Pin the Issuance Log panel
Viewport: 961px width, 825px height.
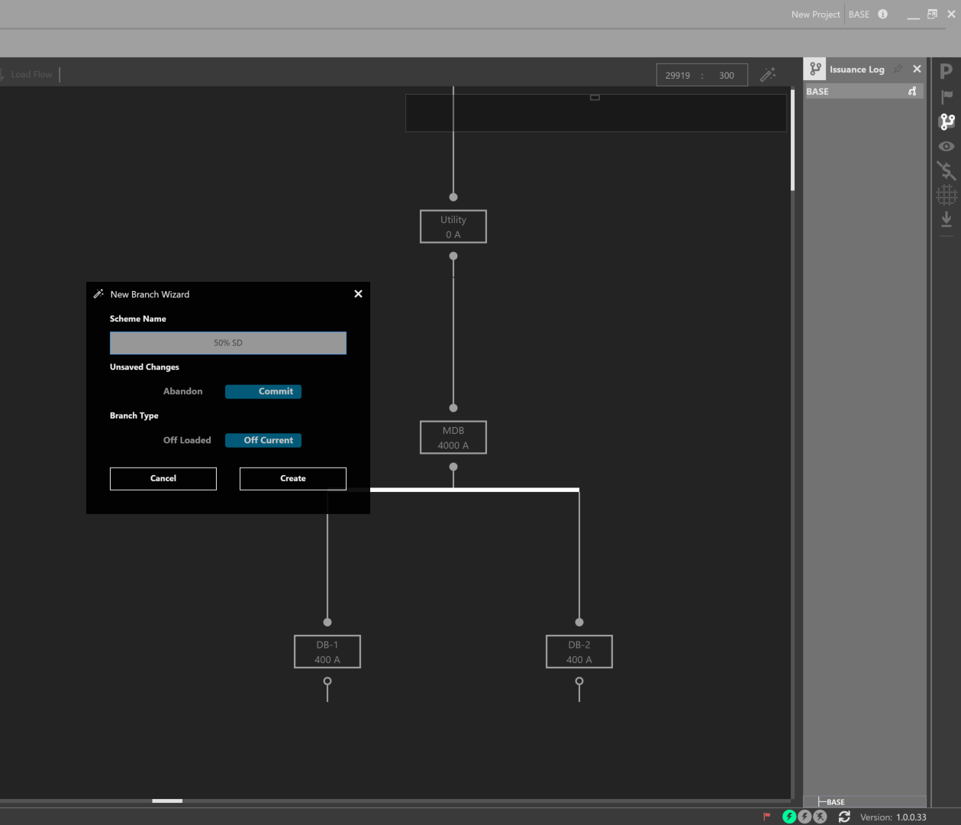[898, 70]
